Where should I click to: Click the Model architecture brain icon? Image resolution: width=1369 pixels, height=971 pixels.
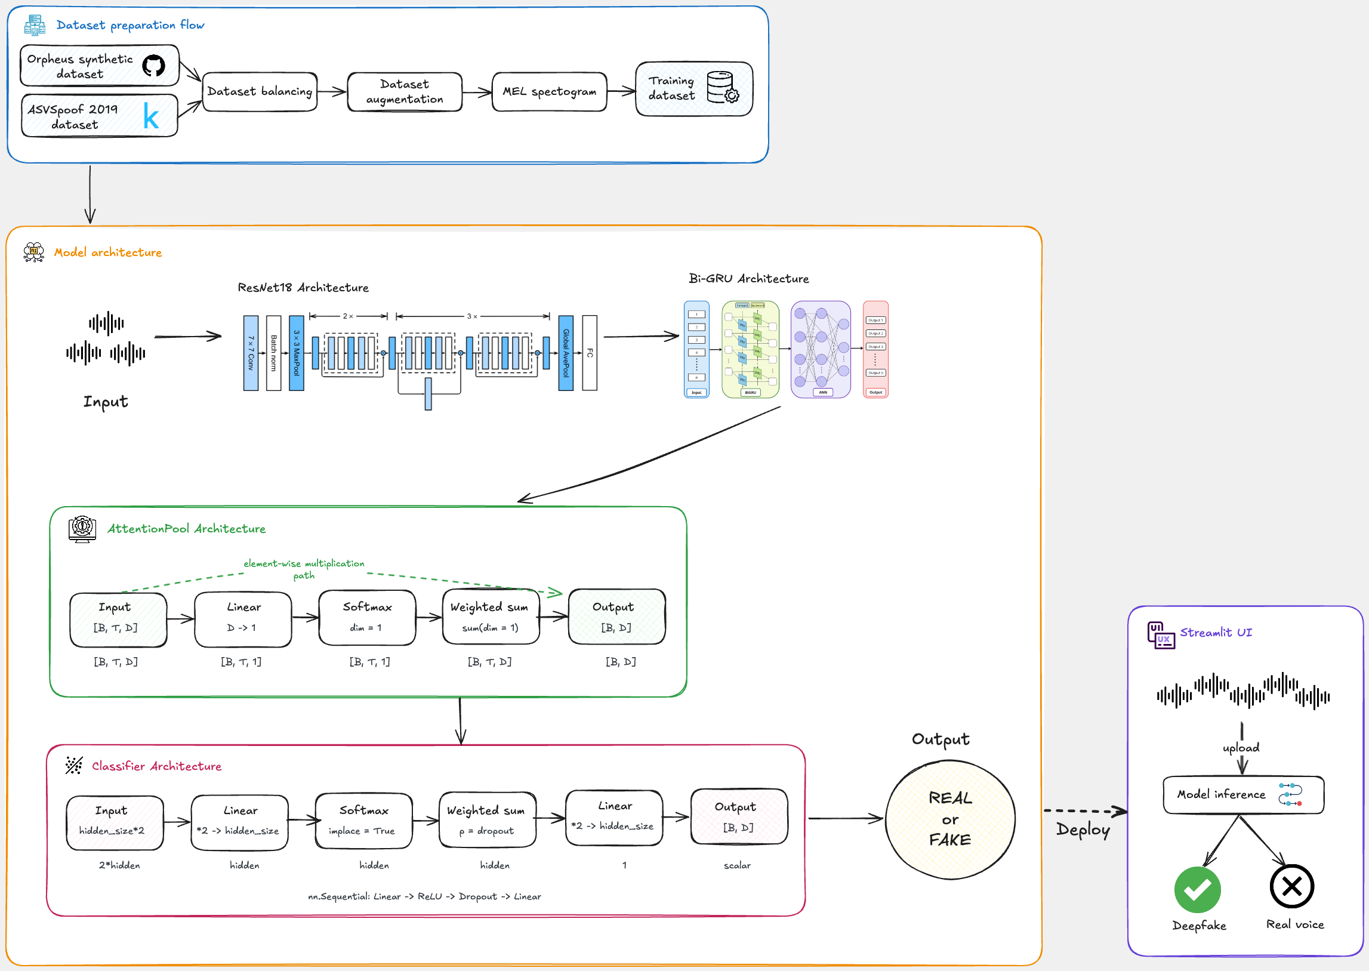[34, 252]
